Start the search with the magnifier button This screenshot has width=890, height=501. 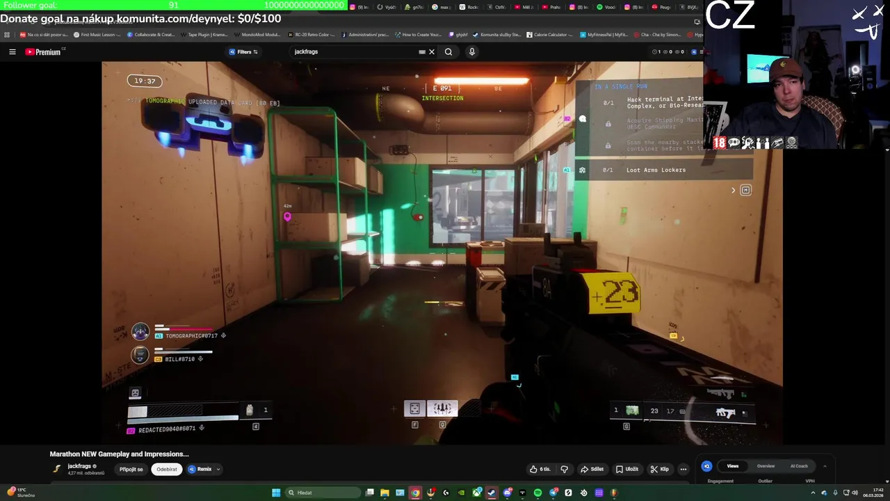(x=448, y=51)
